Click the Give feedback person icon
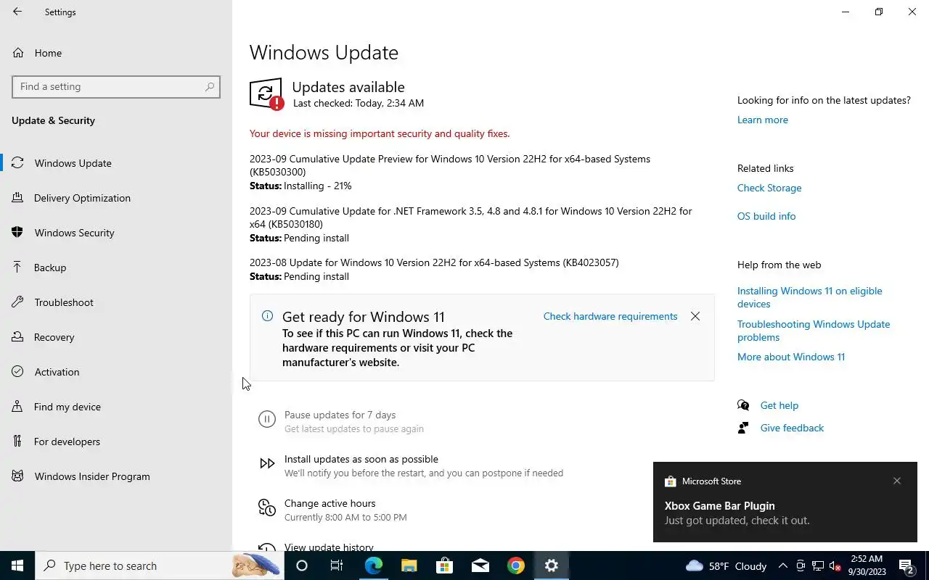This screenshot has height=580, width=929. [x=743, y=428]
